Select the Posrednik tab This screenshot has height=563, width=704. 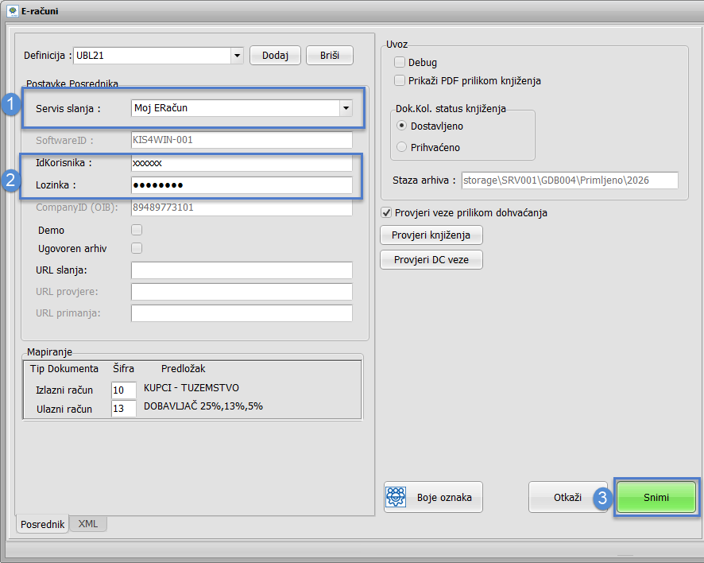tap(41, 524)
